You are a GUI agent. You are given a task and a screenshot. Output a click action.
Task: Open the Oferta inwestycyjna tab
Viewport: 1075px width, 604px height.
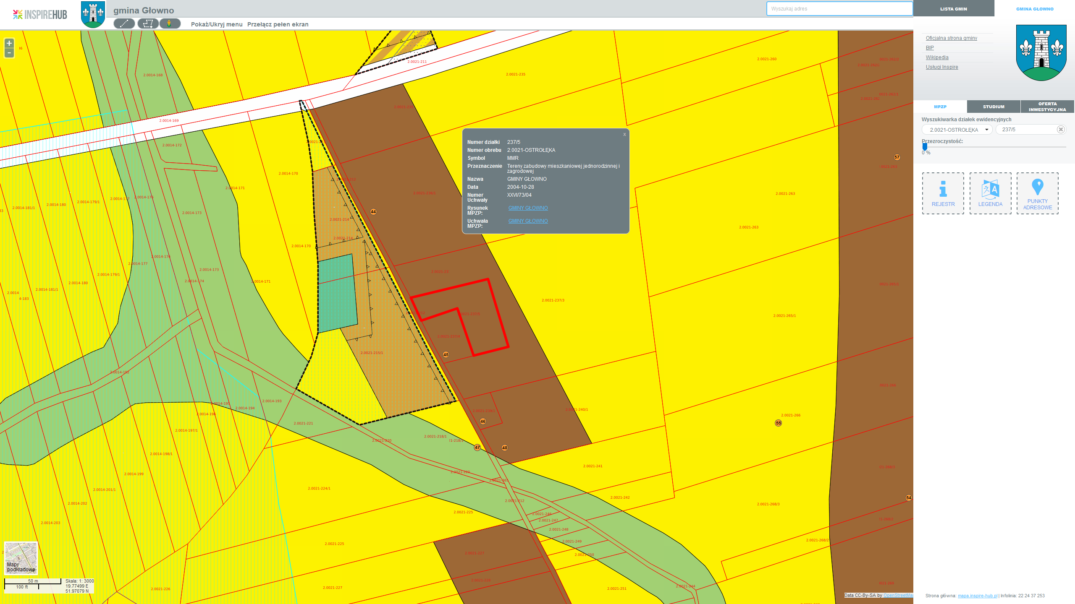tap(1047, 107)
